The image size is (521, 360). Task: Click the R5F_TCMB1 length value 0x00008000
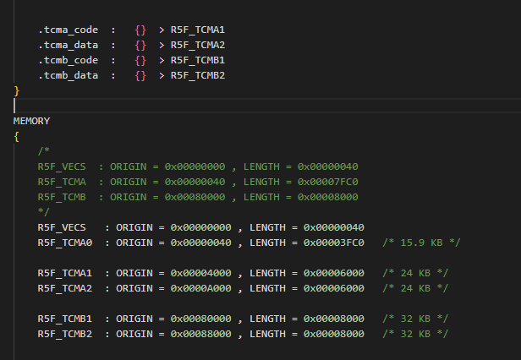(x=333, y=319)
